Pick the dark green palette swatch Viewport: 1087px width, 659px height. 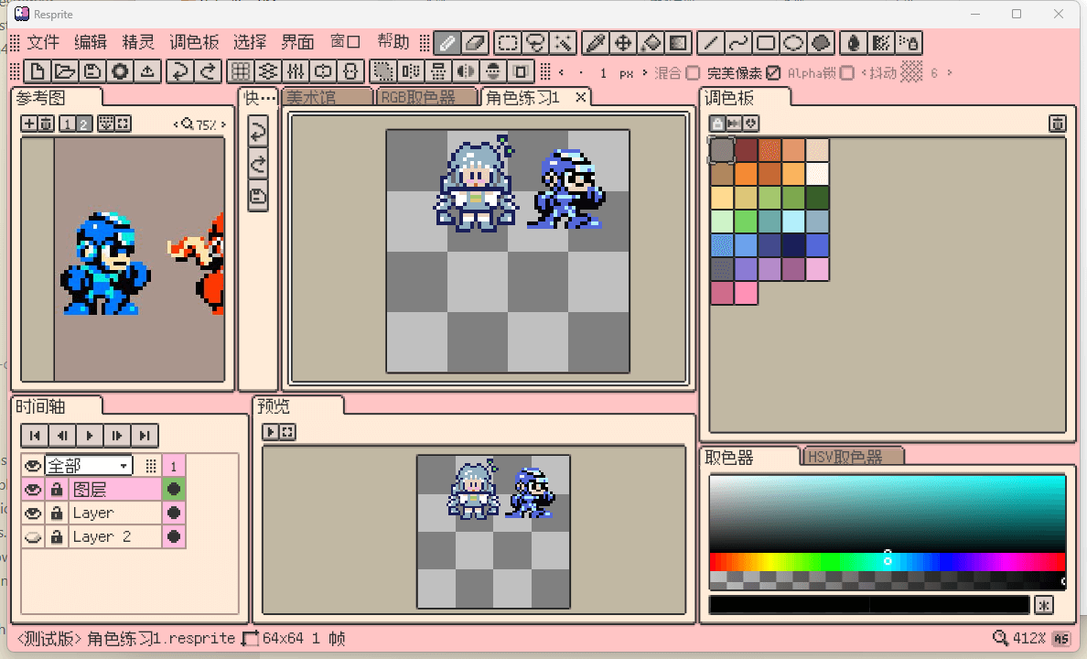click(x=816, y=198)
